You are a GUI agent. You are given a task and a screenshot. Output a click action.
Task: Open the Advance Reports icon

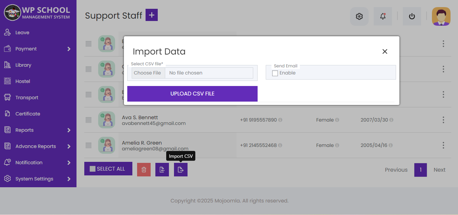point(7,146)
